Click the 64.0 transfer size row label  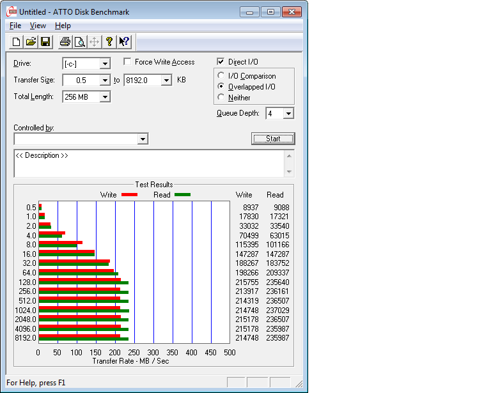pos(29,272)
